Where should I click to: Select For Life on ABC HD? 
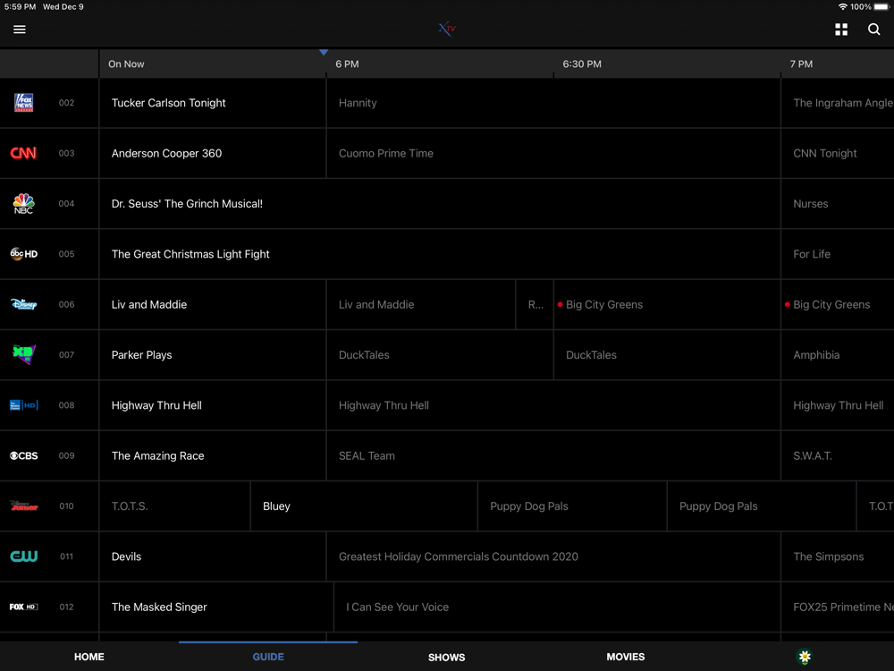coord(838,254)
